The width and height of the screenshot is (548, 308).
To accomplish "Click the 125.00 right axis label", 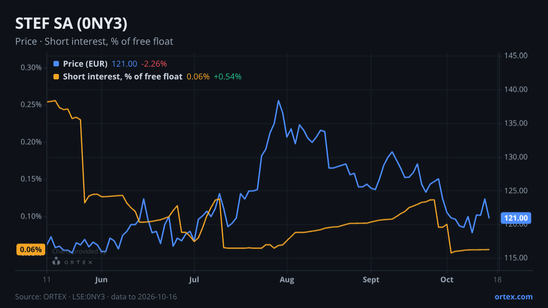I will (x=516, y=191).
